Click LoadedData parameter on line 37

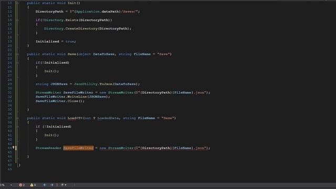108,118
